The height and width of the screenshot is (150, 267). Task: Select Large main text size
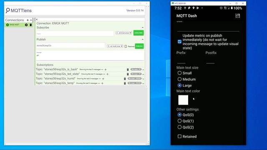(x=179, y=85)
